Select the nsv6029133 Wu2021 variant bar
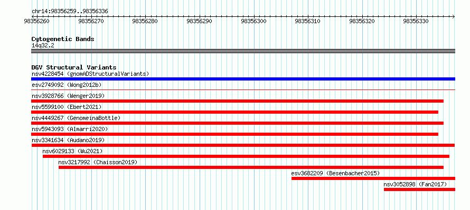Screen dimensions: 470x210 pos(246,156)
